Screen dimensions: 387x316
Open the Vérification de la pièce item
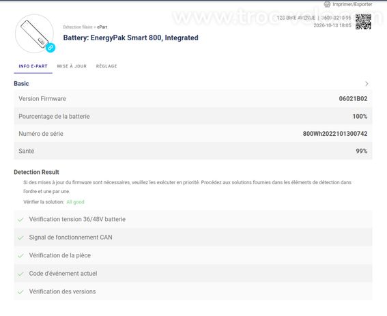(x=193, y=255)
